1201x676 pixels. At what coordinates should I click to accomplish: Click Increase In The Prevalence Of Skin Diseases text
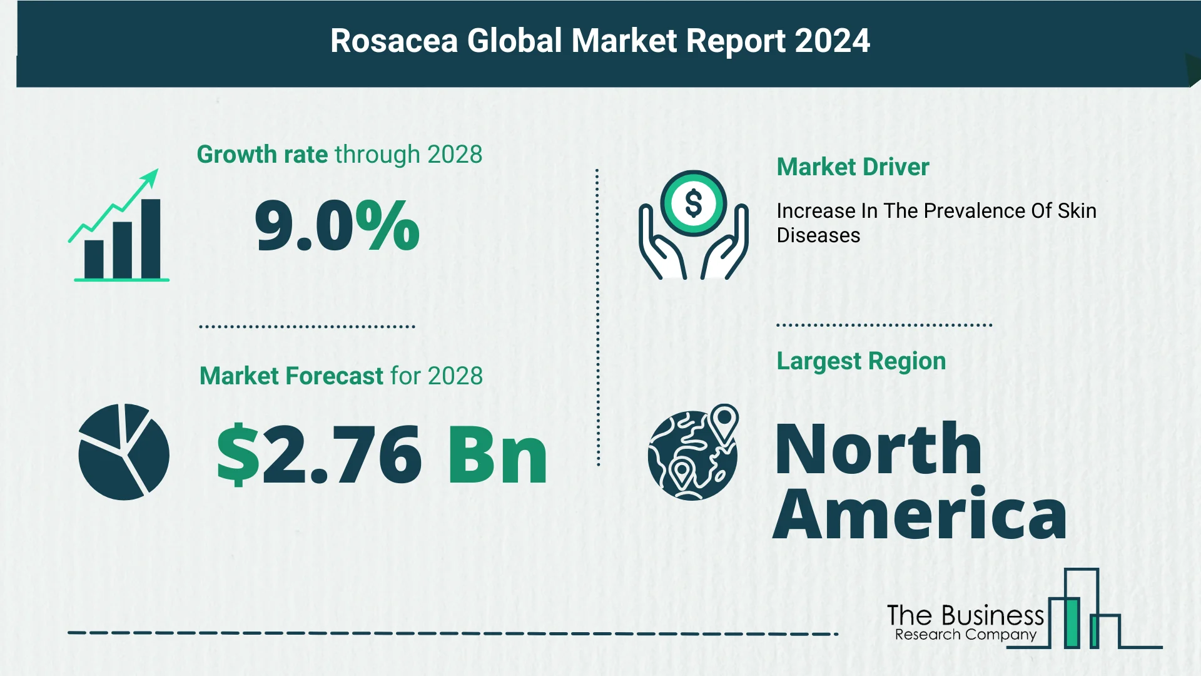click(x=936, y=223)
